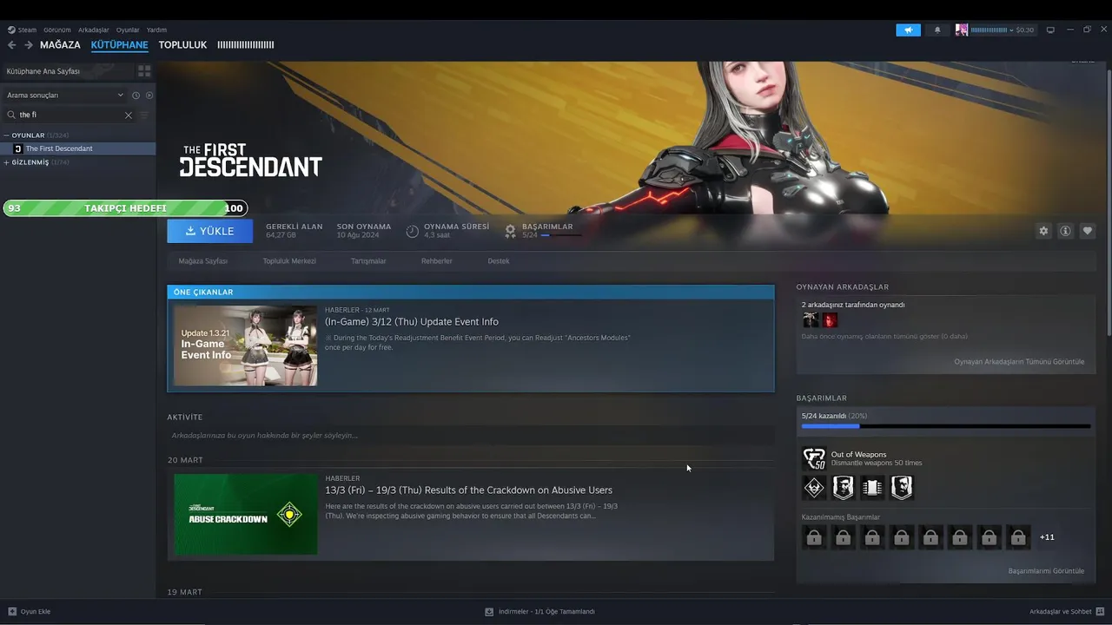Open the Arama sonuçları collection dropdown

pos(64,95)
